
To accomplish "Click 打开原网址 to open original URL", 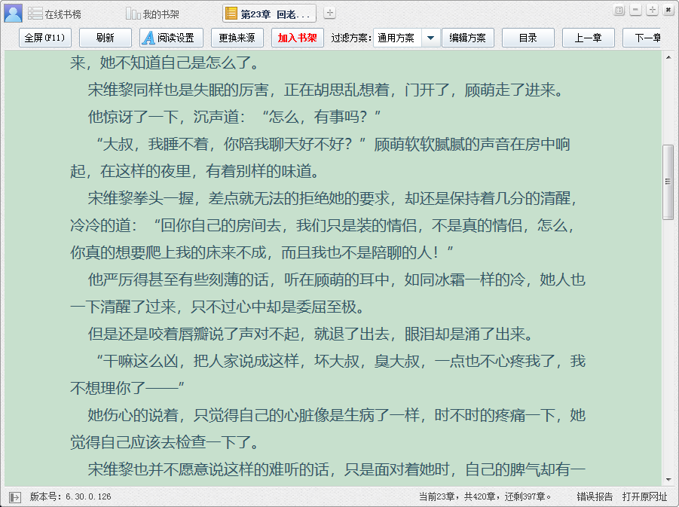I will click(644, 496).
